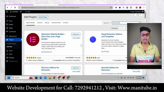Open the Chrome three-dot menu

point(144,7)
